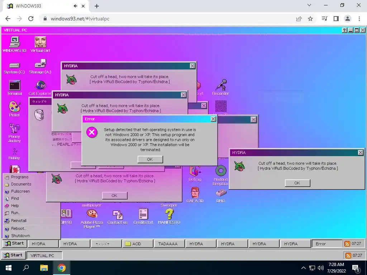Viewport: 367px width, 275px height.
Task: Open Windows search from taskbar
Action: 26,268
